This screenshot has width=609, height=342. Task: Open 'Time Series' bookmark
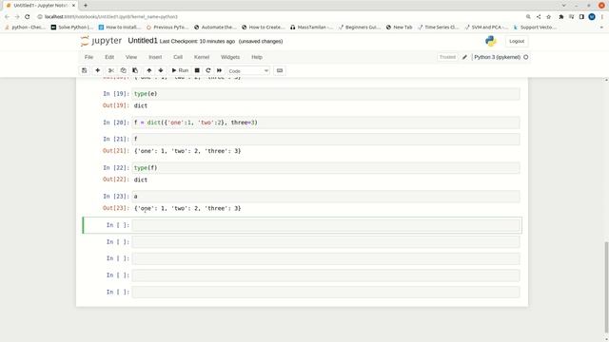point(439,28)
